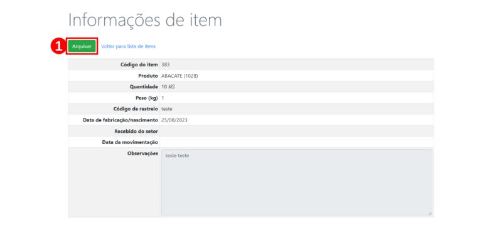
Task: Click the Informações de item heading
Action: (145, 20)
